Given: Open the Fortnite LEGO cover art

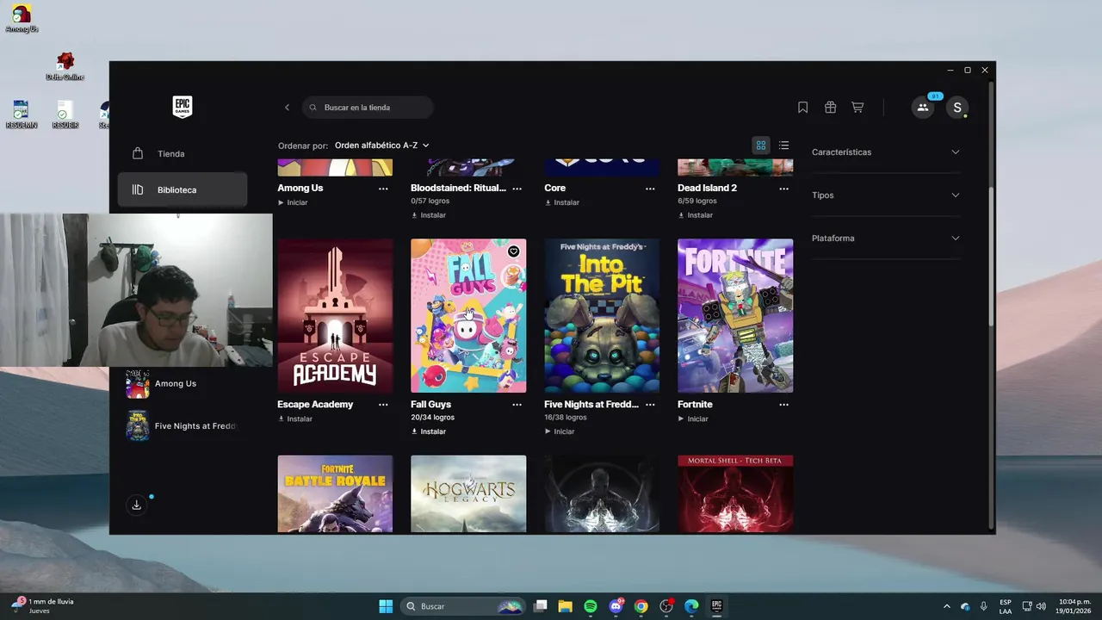Looking at the screenshot, I should click(735, 316).
